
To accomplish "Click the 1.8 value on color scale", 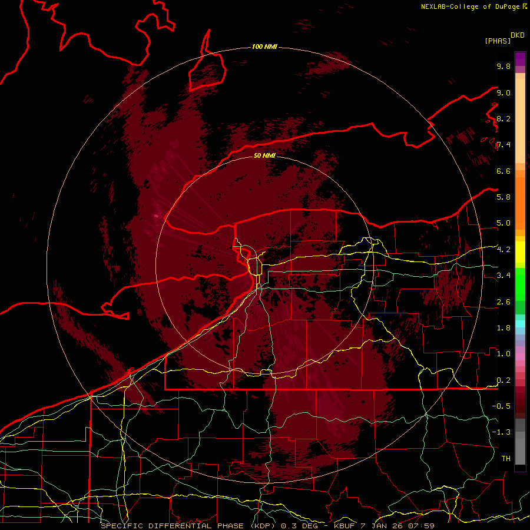I will point(503,328).
